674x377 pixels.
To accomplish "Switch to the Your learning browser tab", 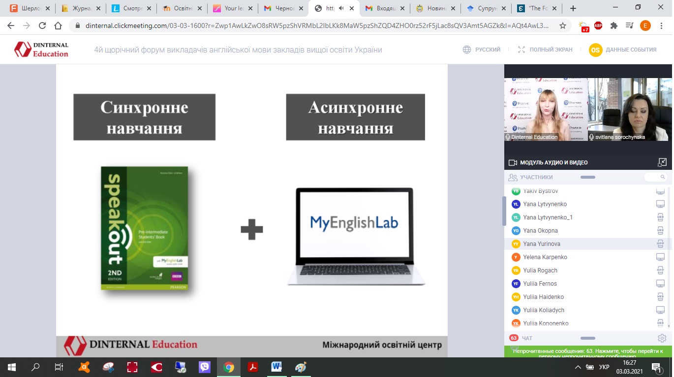I will tap(233, 8).
